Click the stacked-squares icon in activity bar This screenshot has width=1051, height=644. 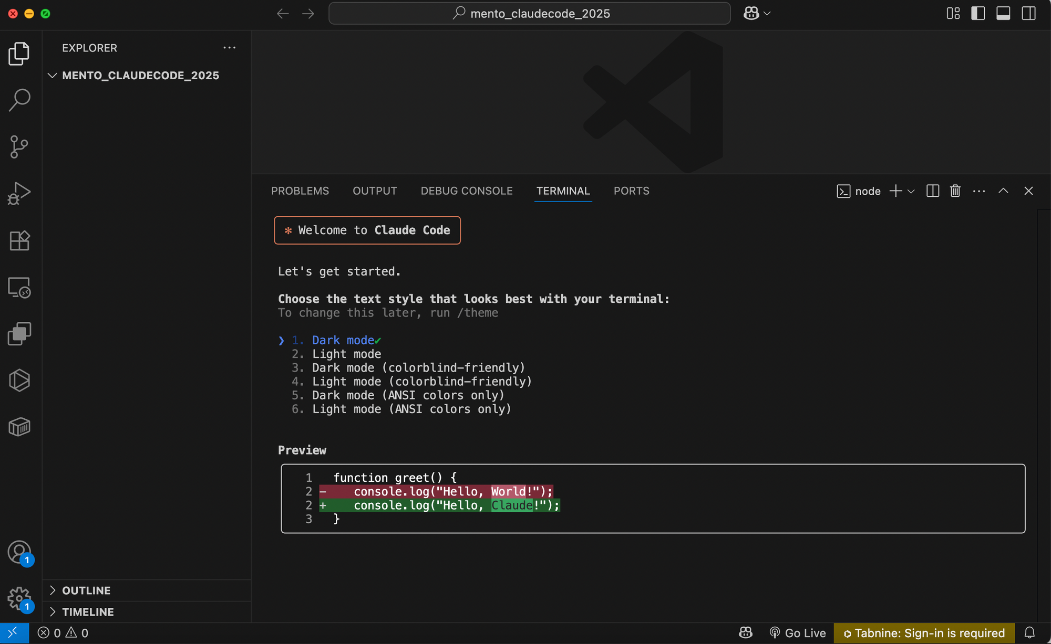point(19,334)
